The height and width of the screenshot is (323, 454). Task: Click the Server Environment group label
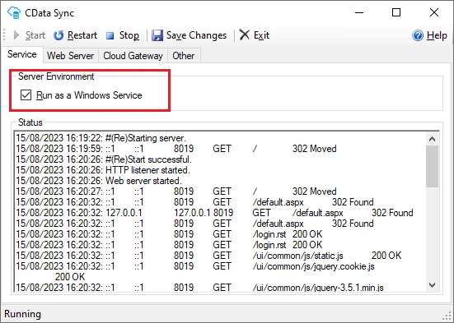coord(56,76)
